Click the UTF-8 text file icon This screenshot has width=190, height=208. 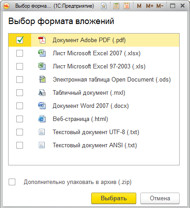42,132
